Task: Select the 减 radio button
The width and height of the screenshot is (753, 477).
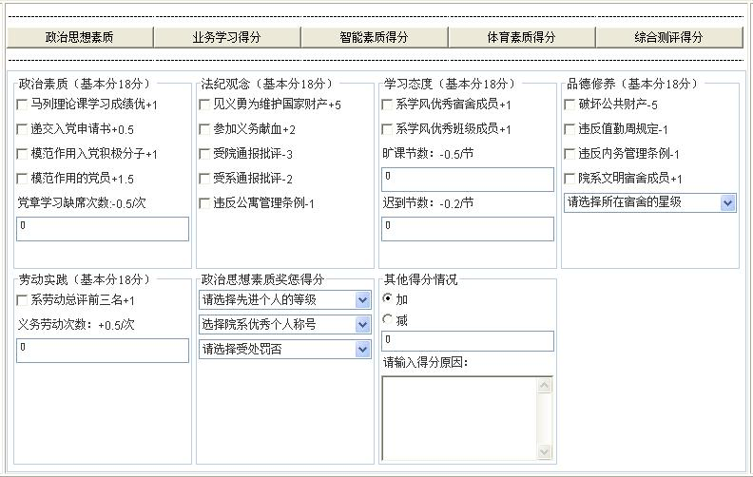Action: pos(388,318)
